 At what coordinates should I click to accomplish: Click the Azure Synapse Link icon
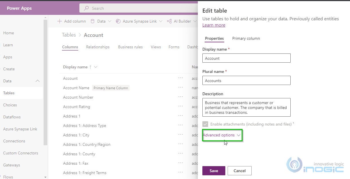pos(118,21)
